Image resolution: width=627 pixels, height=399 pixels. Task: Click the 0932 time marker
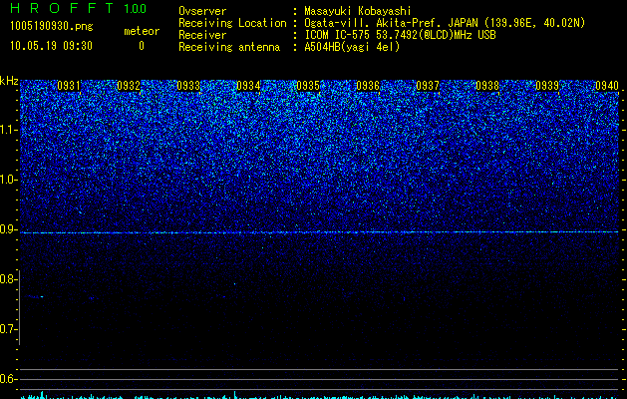(129, 86)
